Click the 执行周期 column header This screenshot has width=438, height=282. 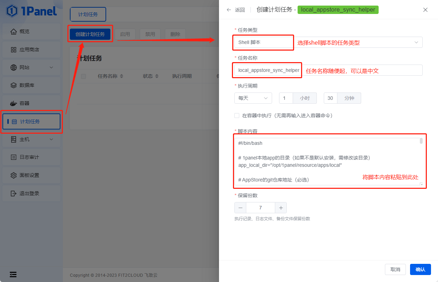coord(182,76)
